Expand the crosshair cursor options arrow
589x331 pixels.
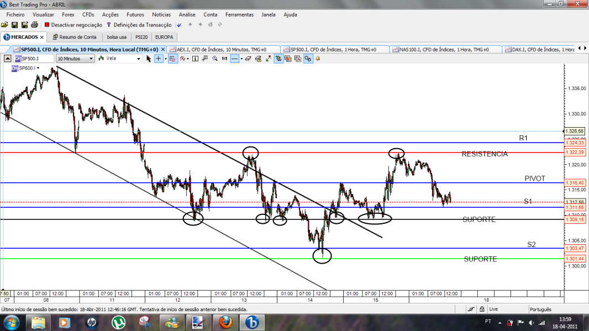click(x=166, y=59)
